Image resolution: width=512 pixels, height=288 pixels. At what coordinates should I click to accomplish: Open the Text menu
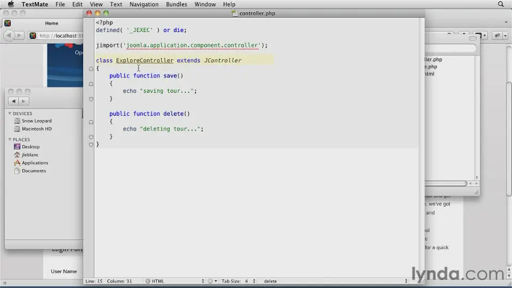click(x=116, y=4)
